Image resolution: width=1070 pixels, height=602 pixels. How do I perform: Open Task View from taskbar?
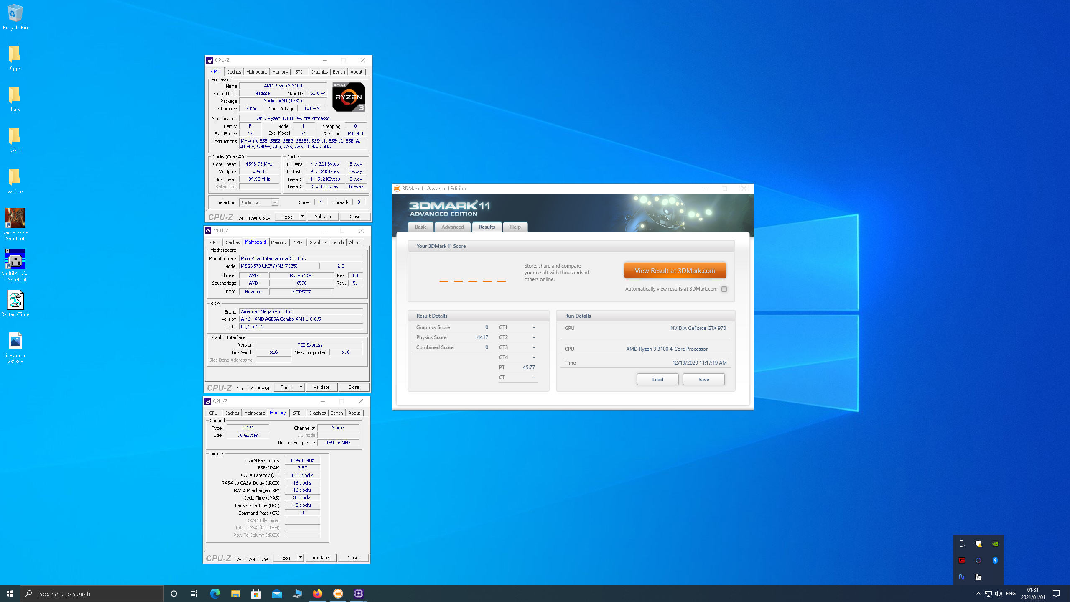click(194, 594)
